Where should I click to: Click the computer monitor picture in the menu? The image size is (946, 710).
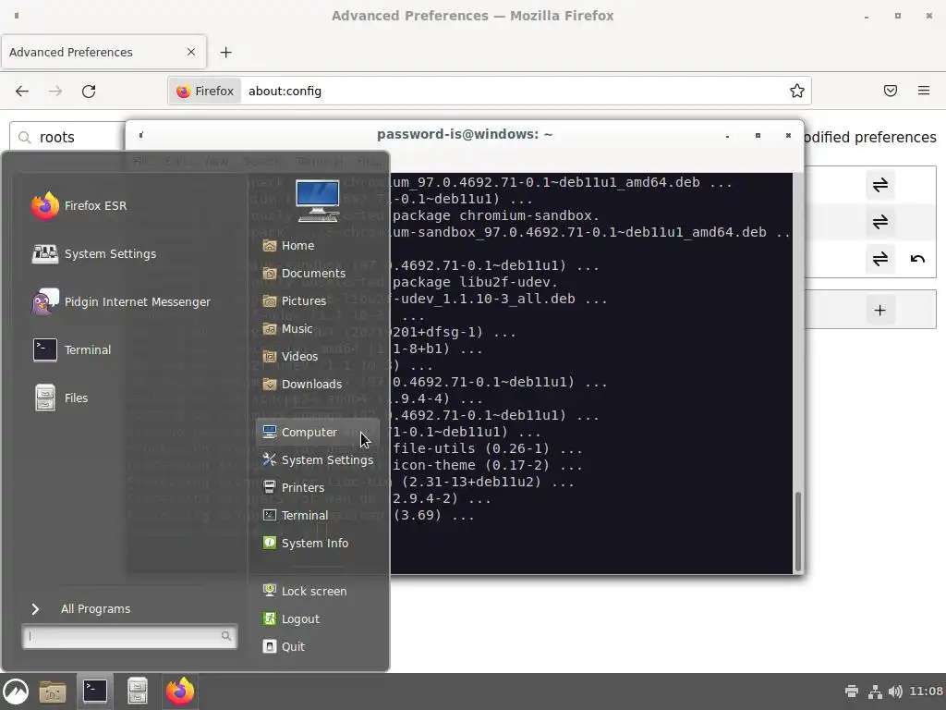click(x=318, y=201)
